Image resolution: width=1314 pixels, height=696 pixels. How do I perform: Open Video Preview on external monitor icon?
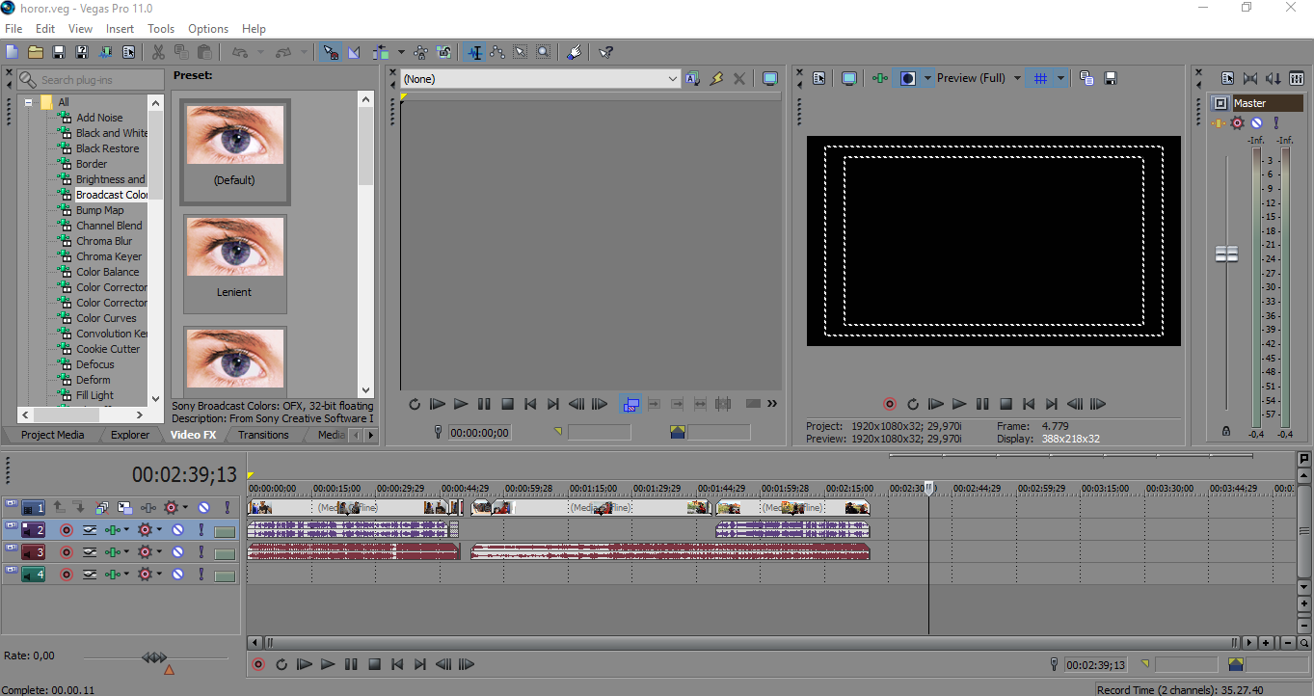pos(848,78)
